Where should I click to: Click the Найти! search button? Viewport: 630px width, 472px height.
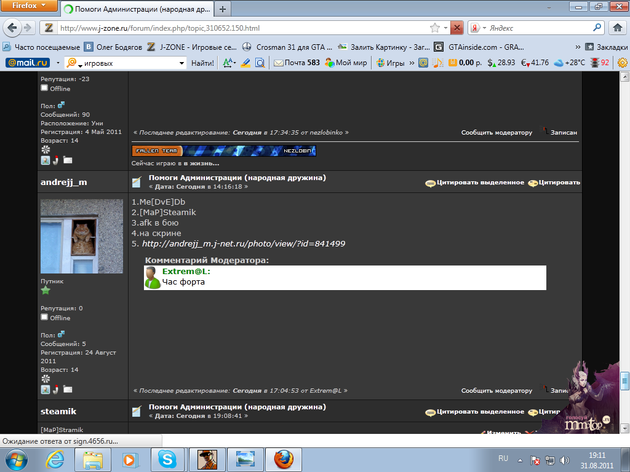202,63
